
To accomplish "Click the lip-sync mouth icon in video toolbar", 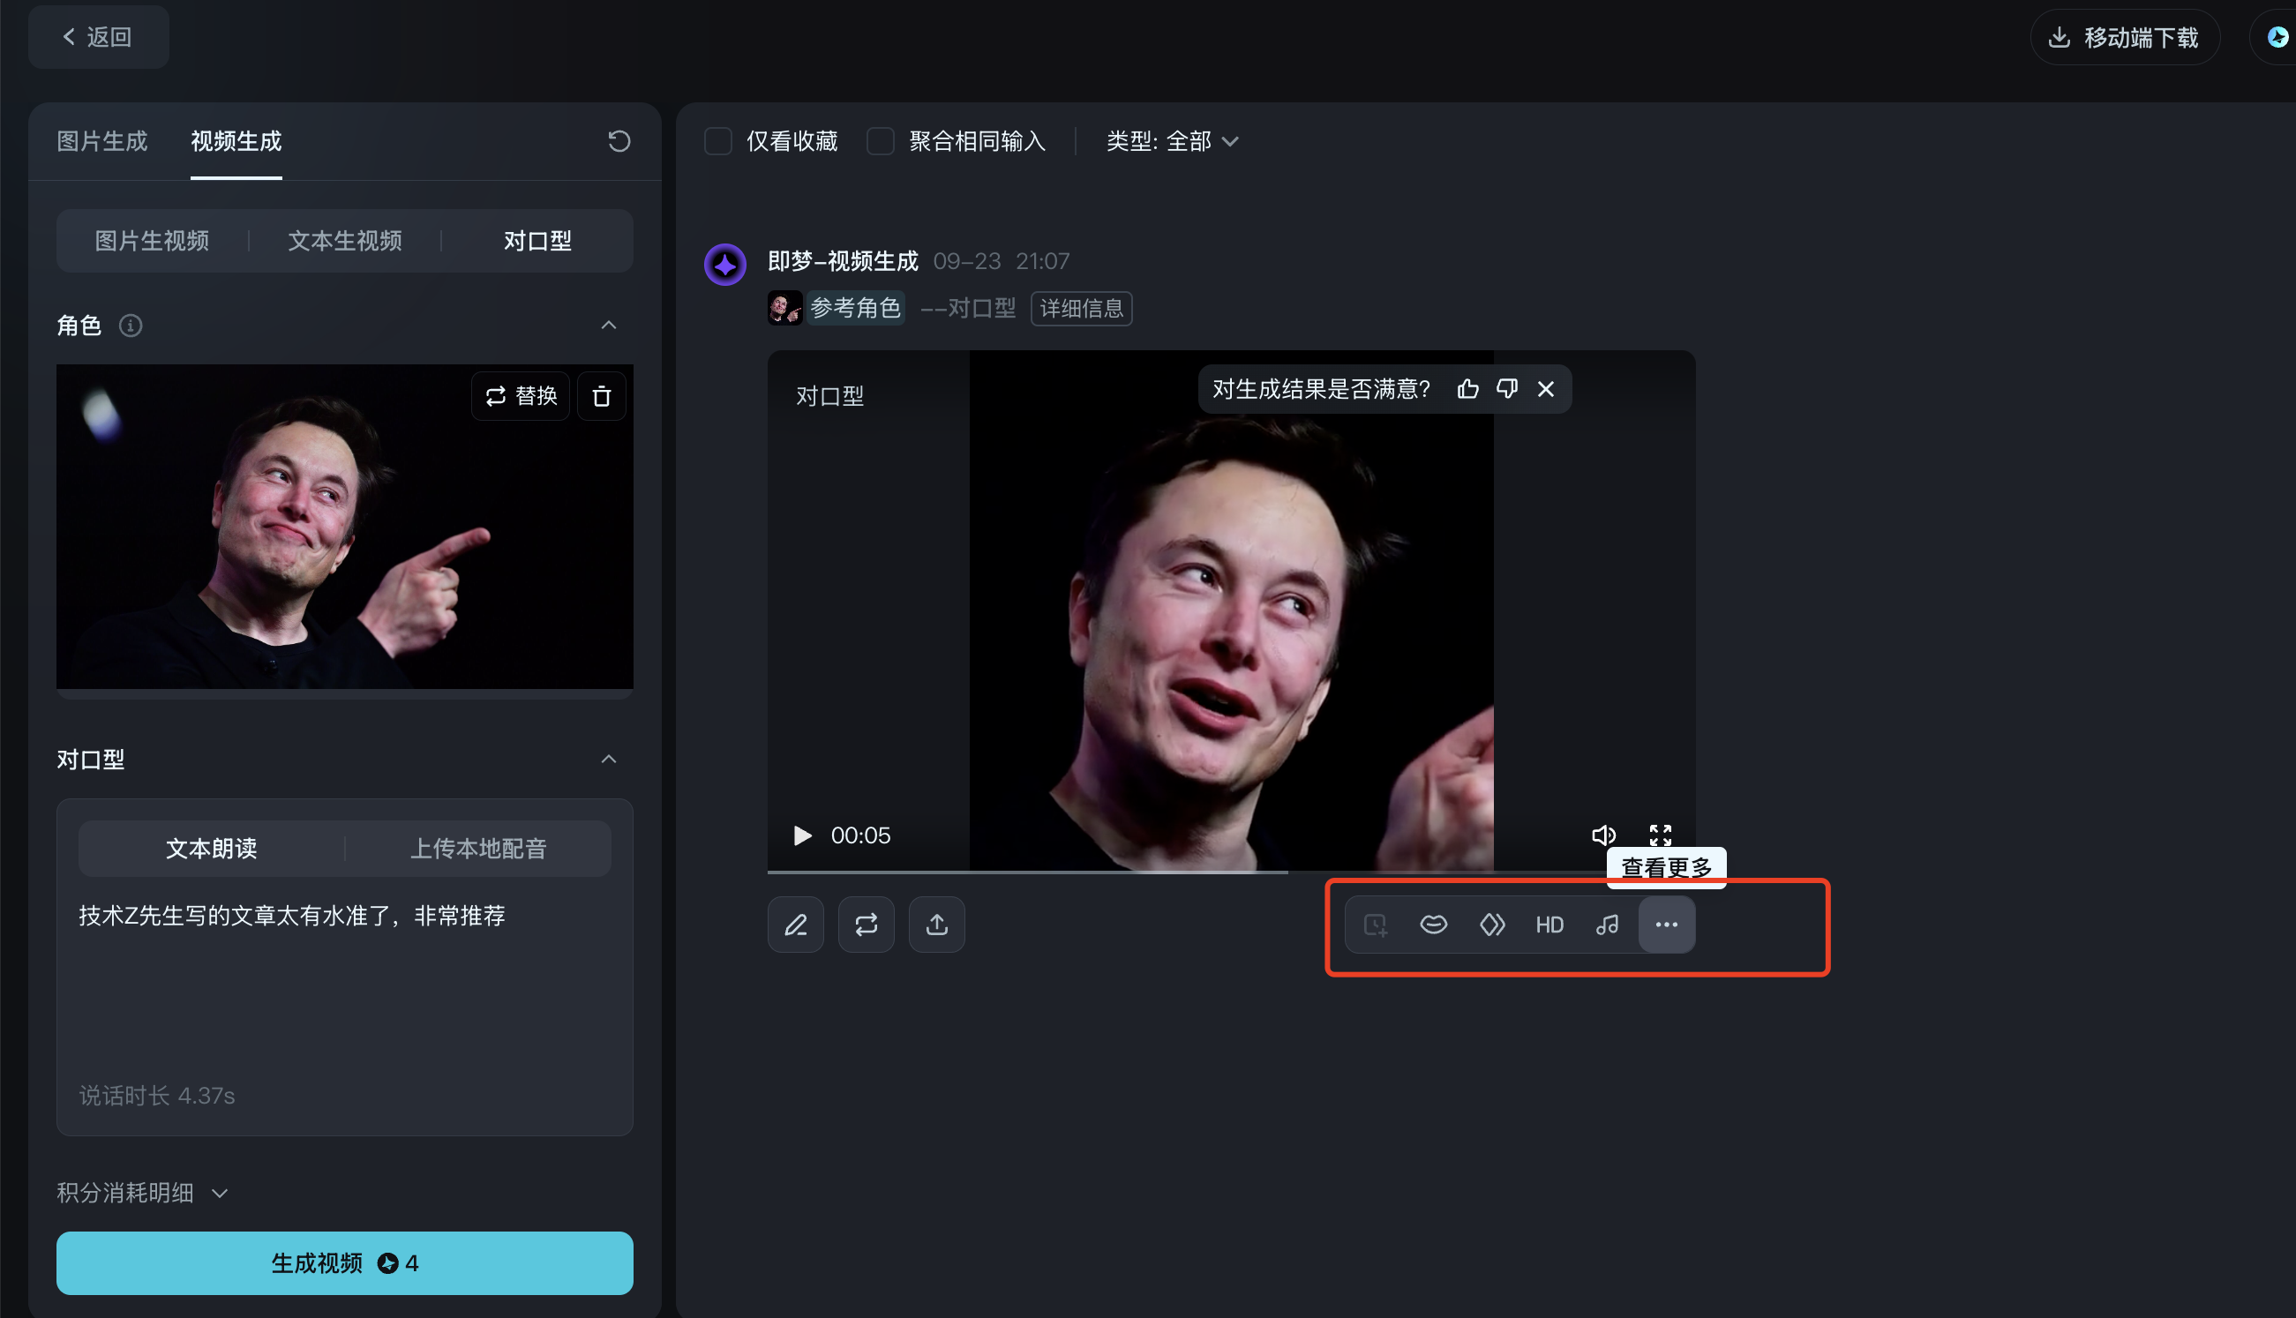I will (x=1433, y=925).
